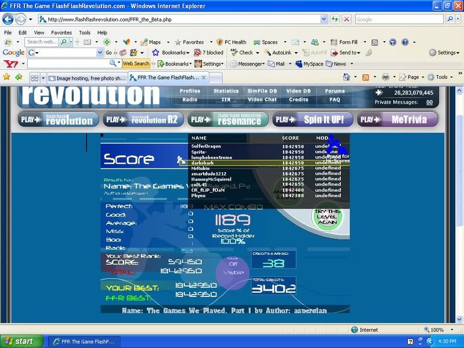Open the Favorites menu in menu bar

pos(61,32)
